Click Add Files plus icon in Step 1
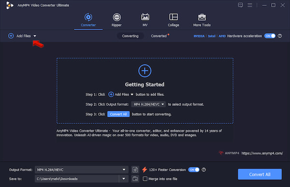Viewport: 290px width, 187px height. [111, 94]
